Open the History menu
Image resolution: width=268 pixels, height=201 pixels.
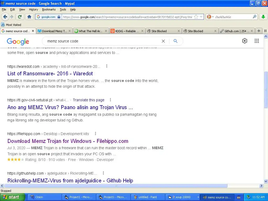[33, 9]
